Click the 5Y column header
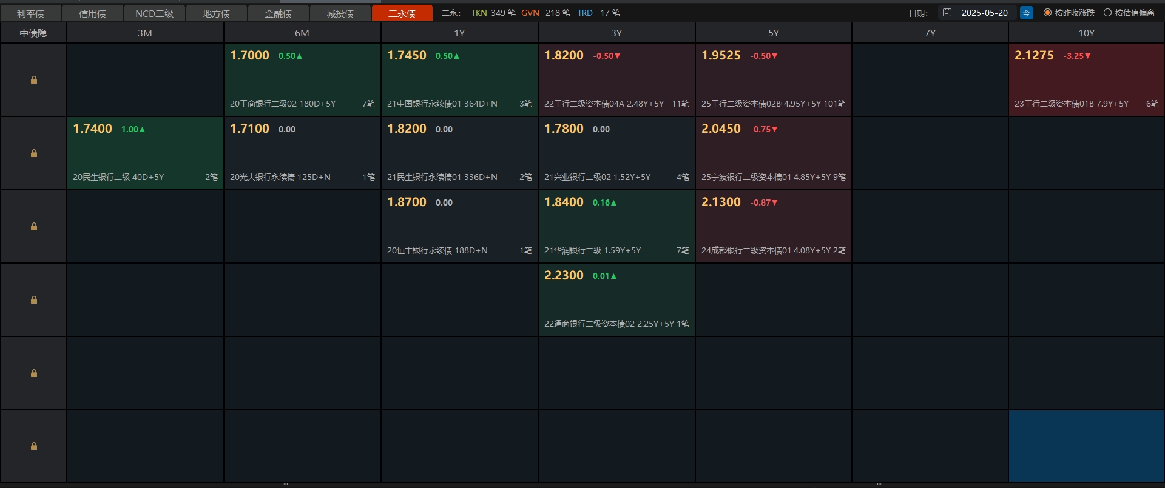This screenshot has height=488, width=1165. coord(774,33)
